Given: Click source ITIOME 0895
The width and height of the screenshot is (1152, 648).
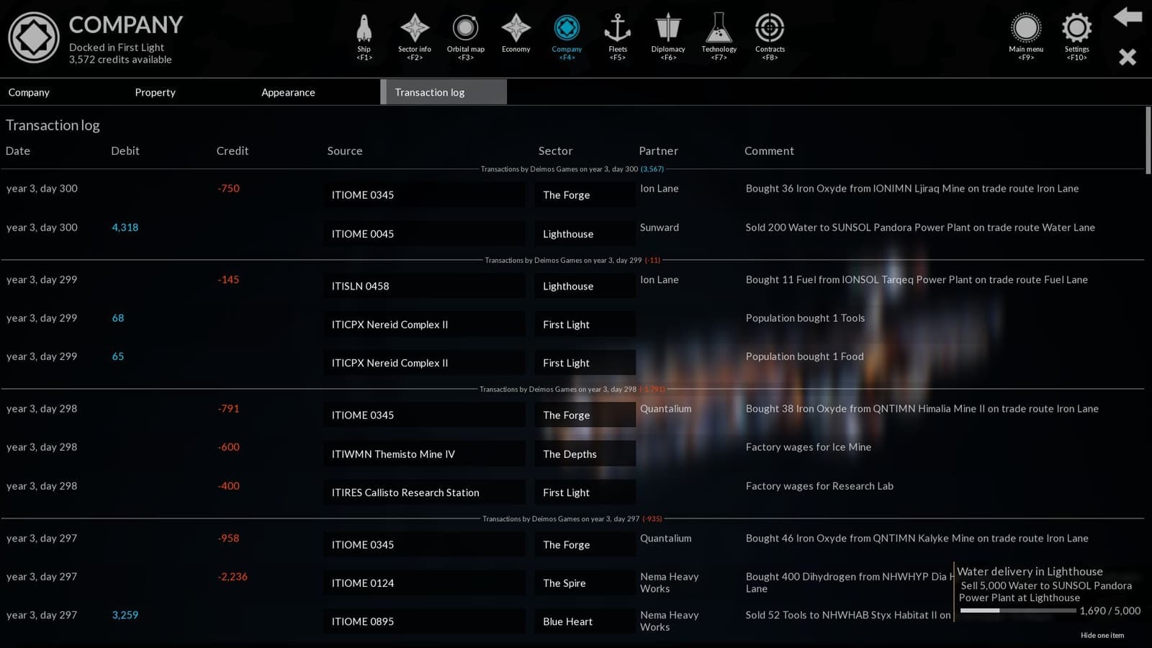Looking at the screenshot, I should pyautogui.click(x=424, y=621).
